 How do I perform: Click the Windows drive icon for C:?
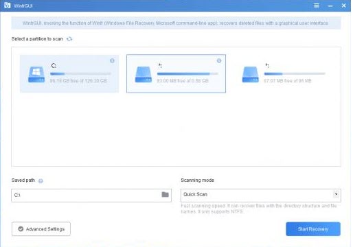[36, 74]
